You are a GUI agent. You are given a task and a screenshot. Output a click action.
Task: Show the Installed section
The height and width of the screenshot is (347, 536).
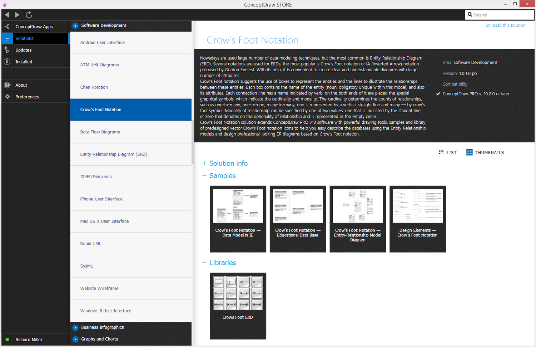click(35, 62)
